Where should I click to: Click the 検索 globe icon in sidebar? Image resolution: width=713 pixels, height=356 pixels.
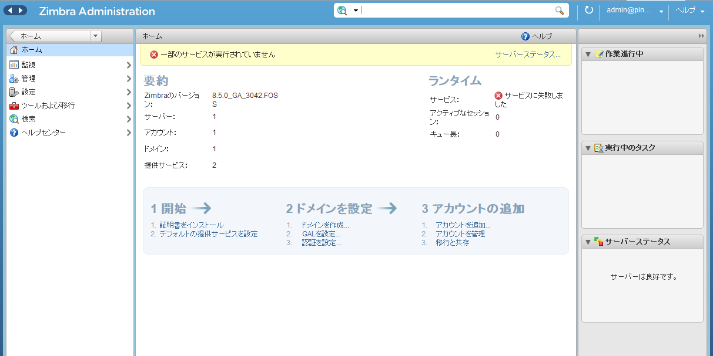pos(14,119)
